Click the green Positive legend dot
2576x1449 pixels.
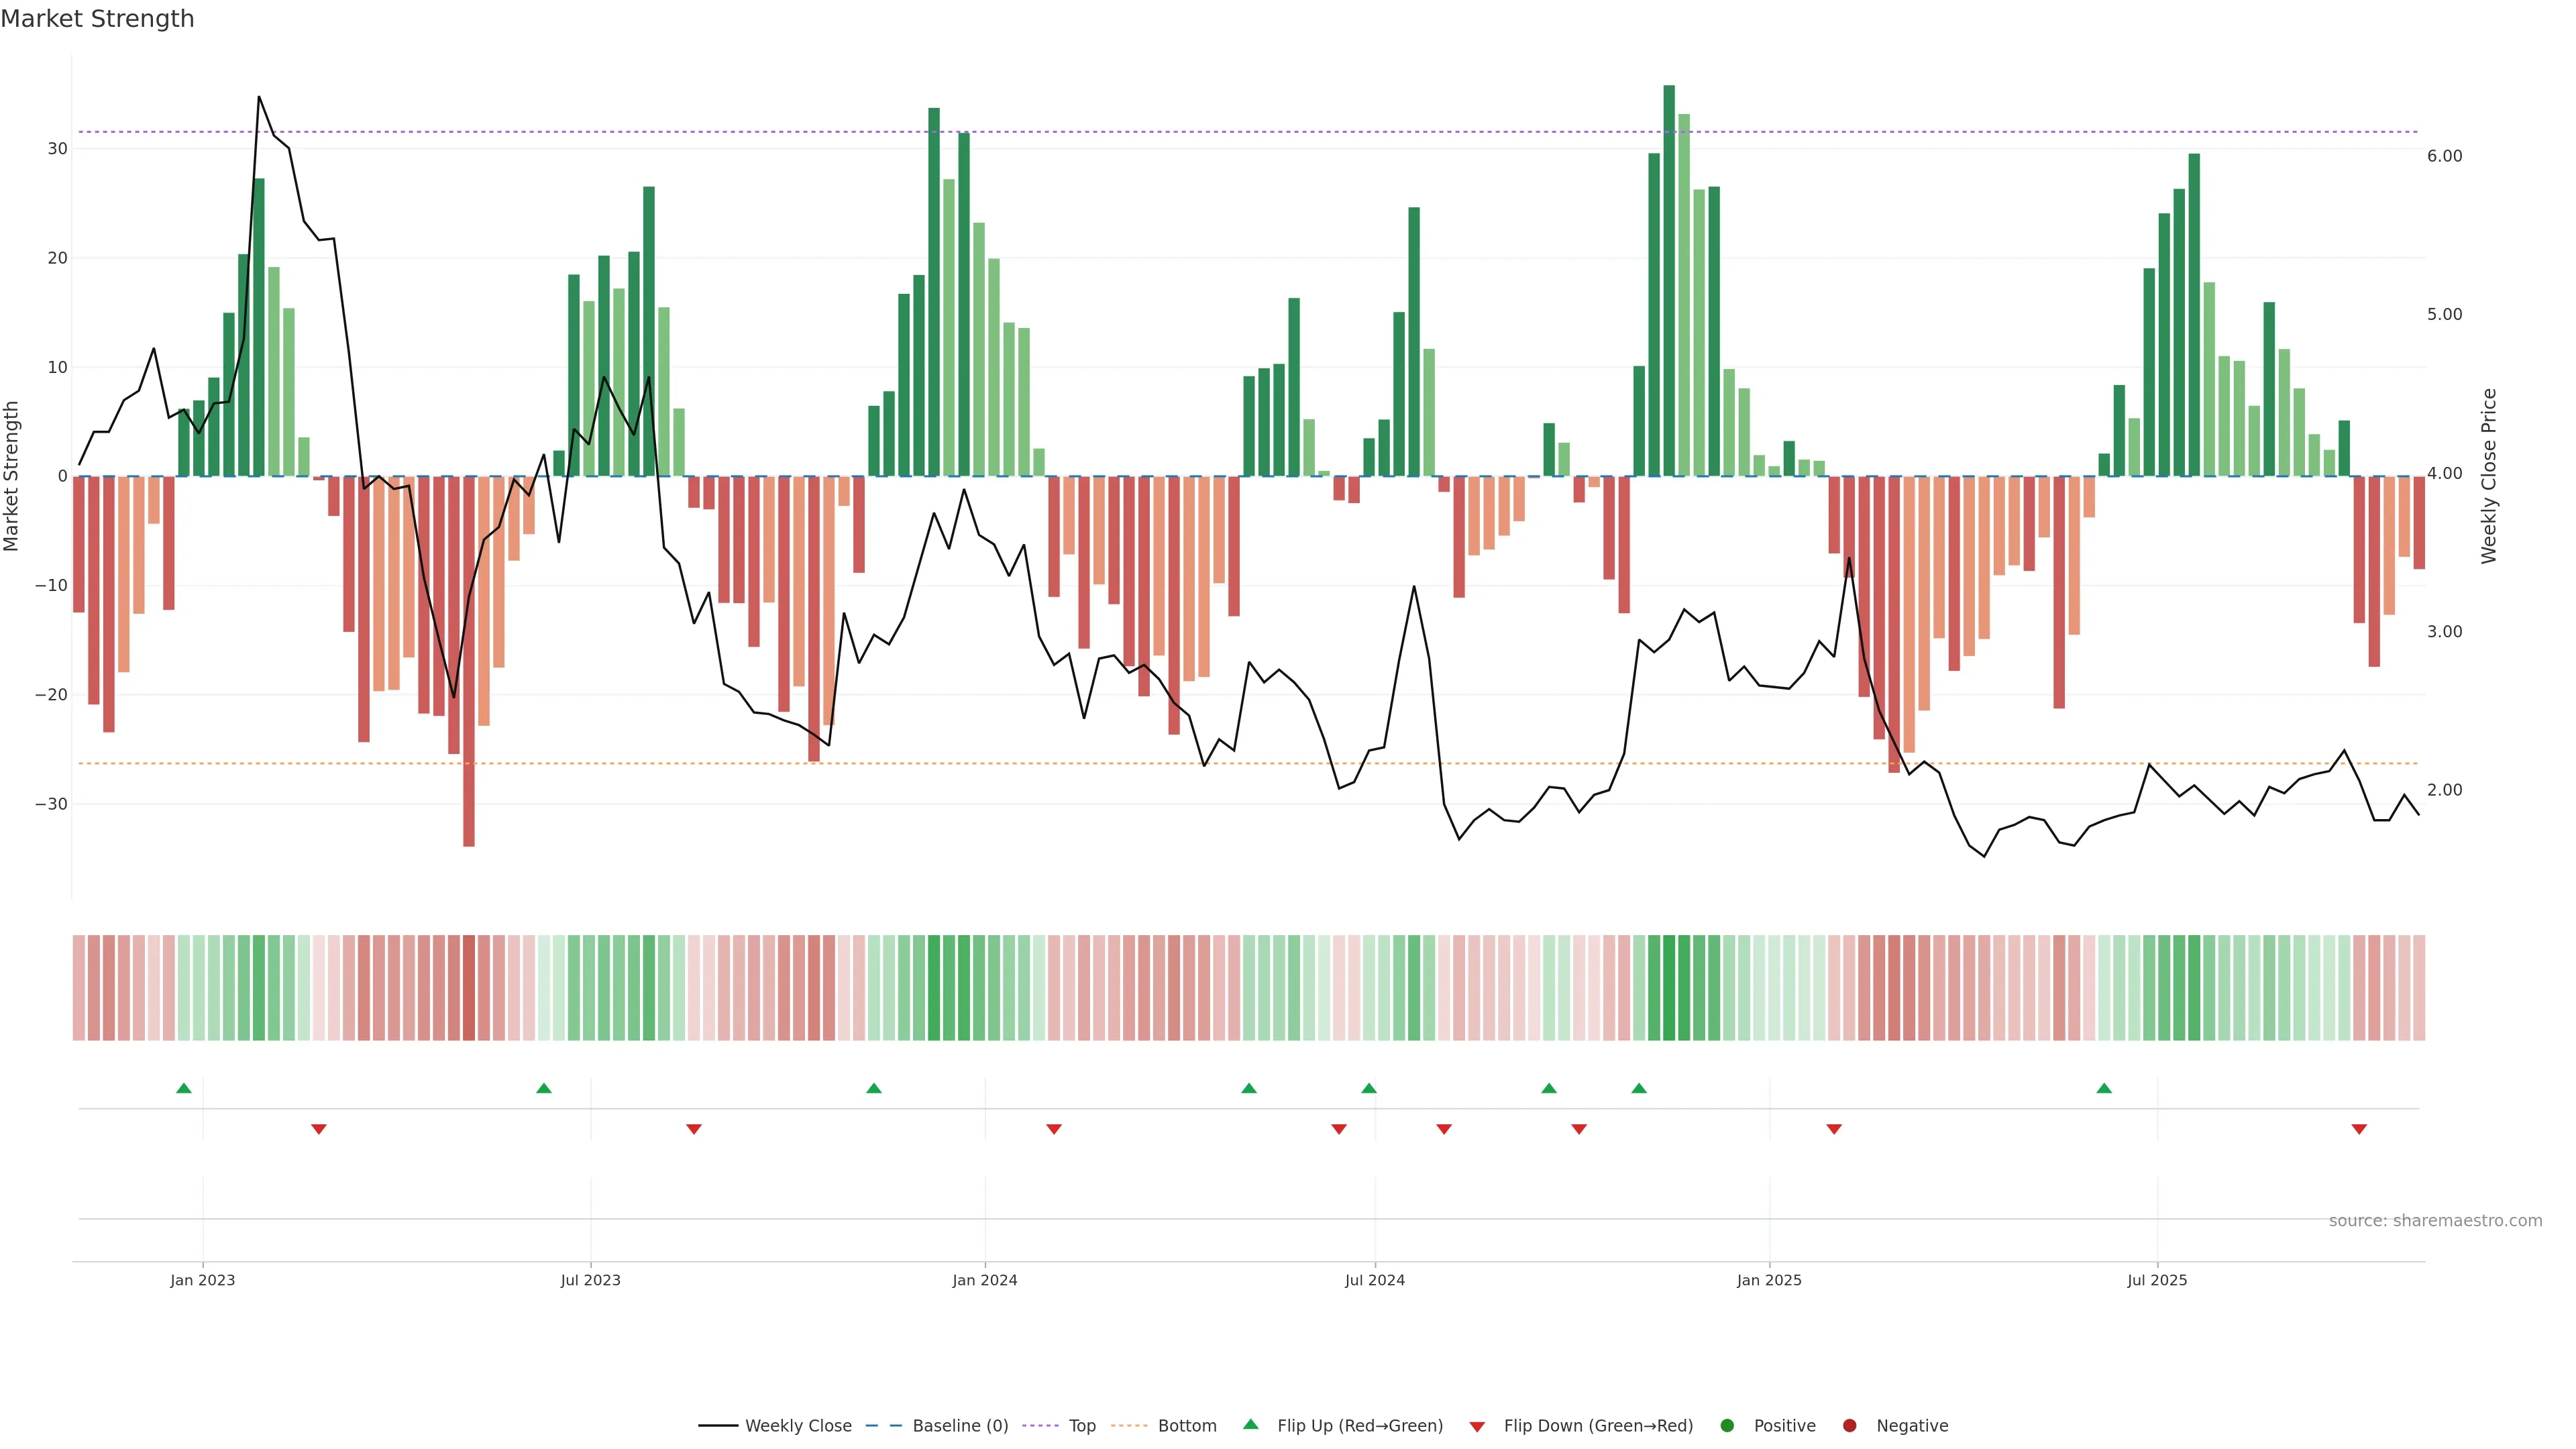[1727, 1426]
